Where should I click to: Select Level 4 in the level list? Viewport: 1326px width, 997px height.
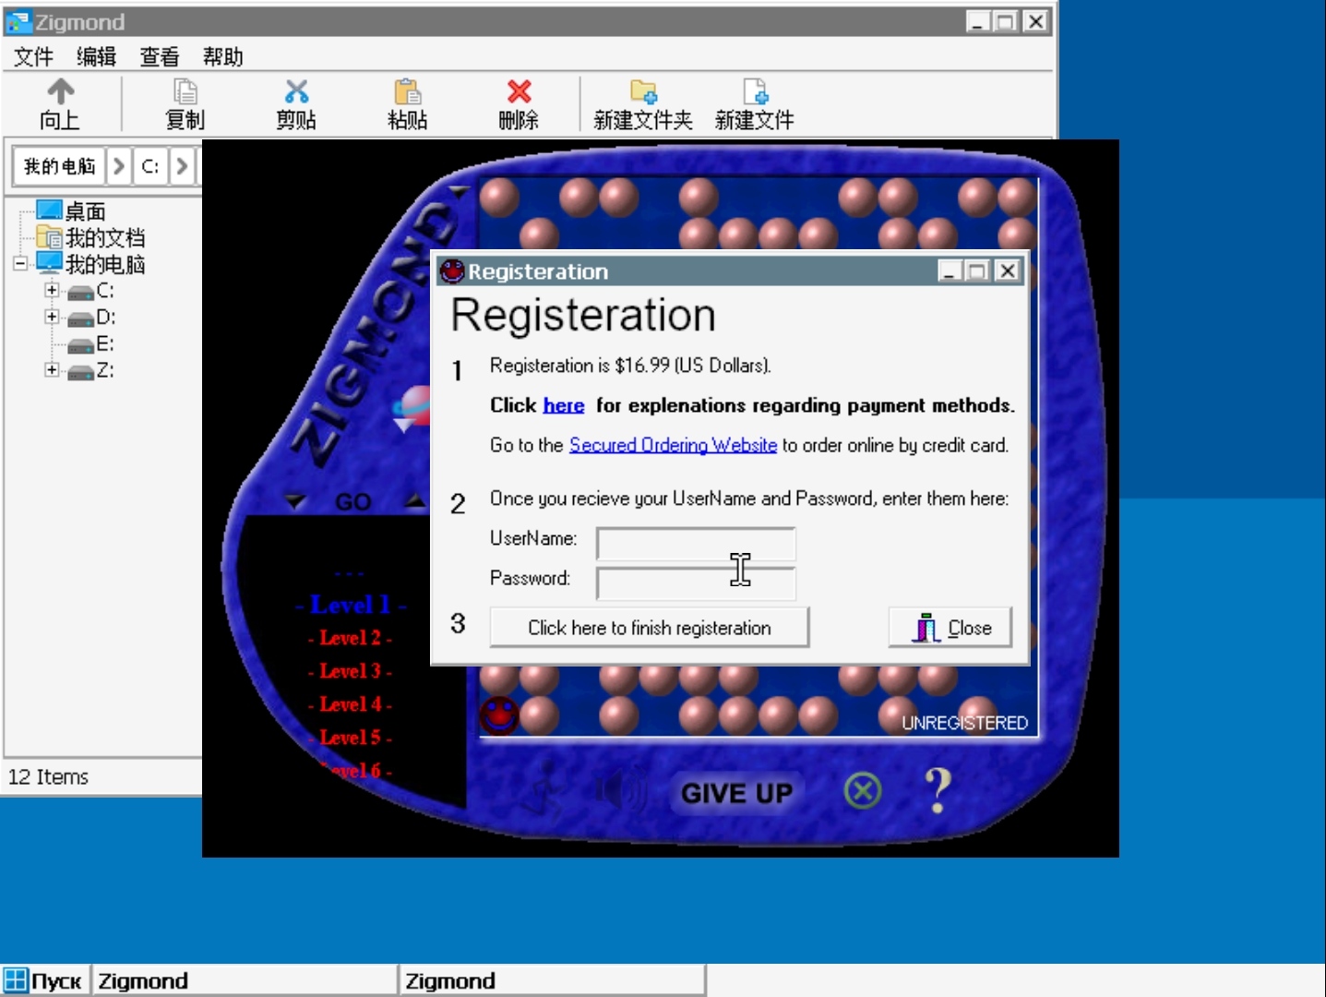click(351, 704)
